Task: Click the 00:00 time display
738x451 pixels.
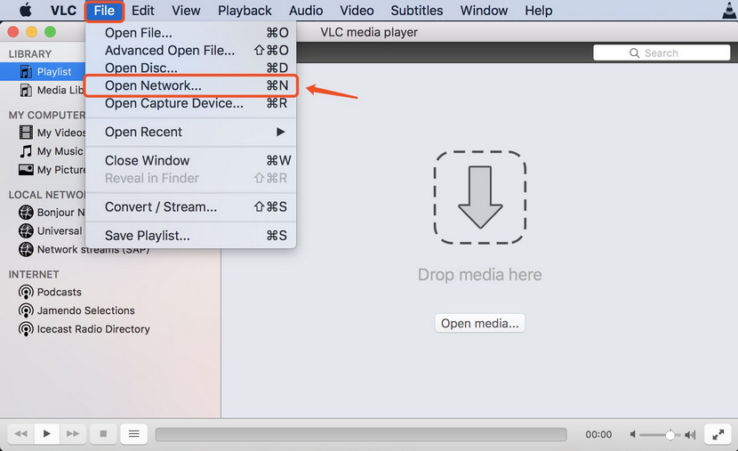Action: coord(598,434)
